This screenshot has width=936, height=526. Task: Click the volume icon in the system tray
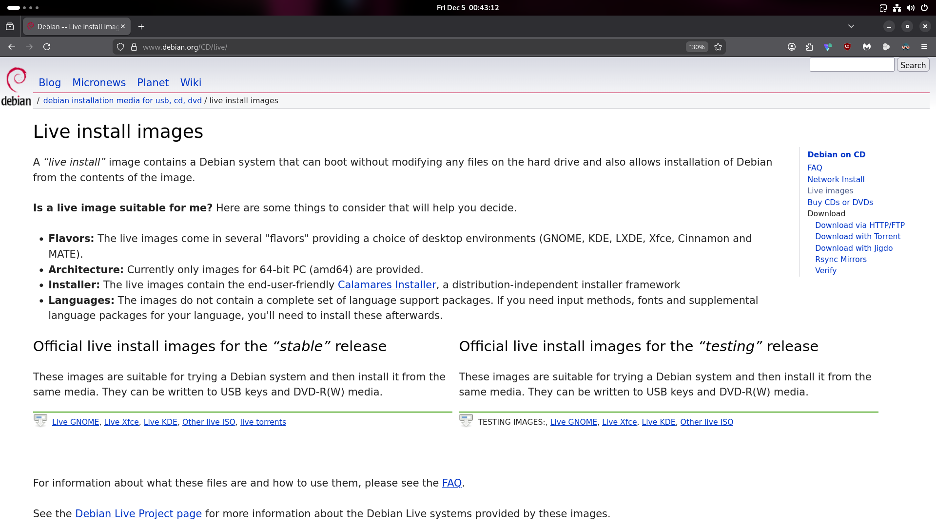click(x=911, y=7)
